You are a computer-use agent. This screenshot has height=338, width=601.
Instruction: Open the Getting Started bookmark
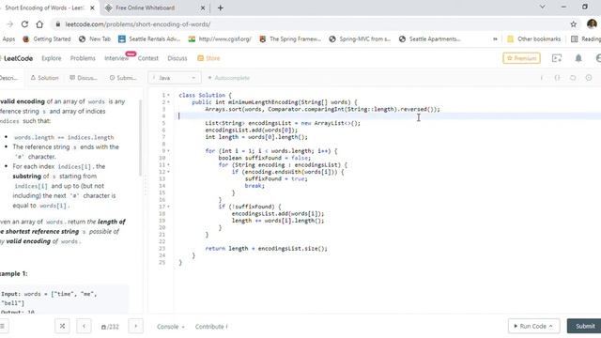pos(47,39)
